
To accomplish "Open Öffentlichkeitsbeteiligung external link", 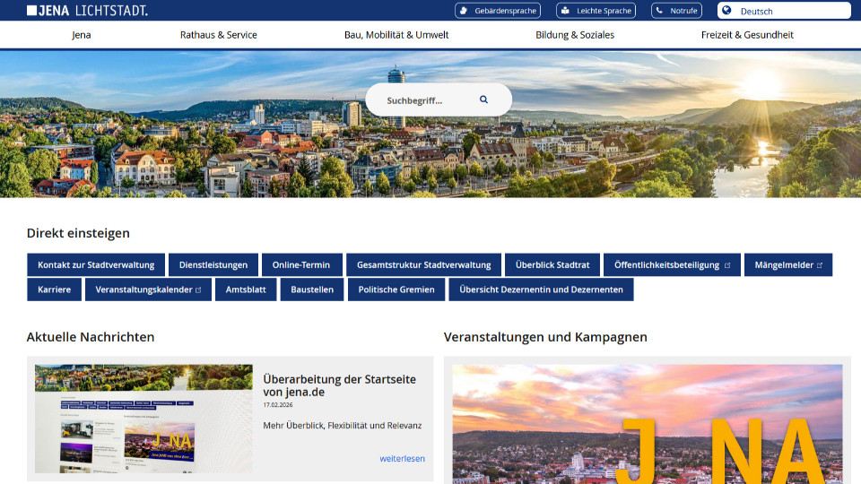I will (x=672, y=265).
